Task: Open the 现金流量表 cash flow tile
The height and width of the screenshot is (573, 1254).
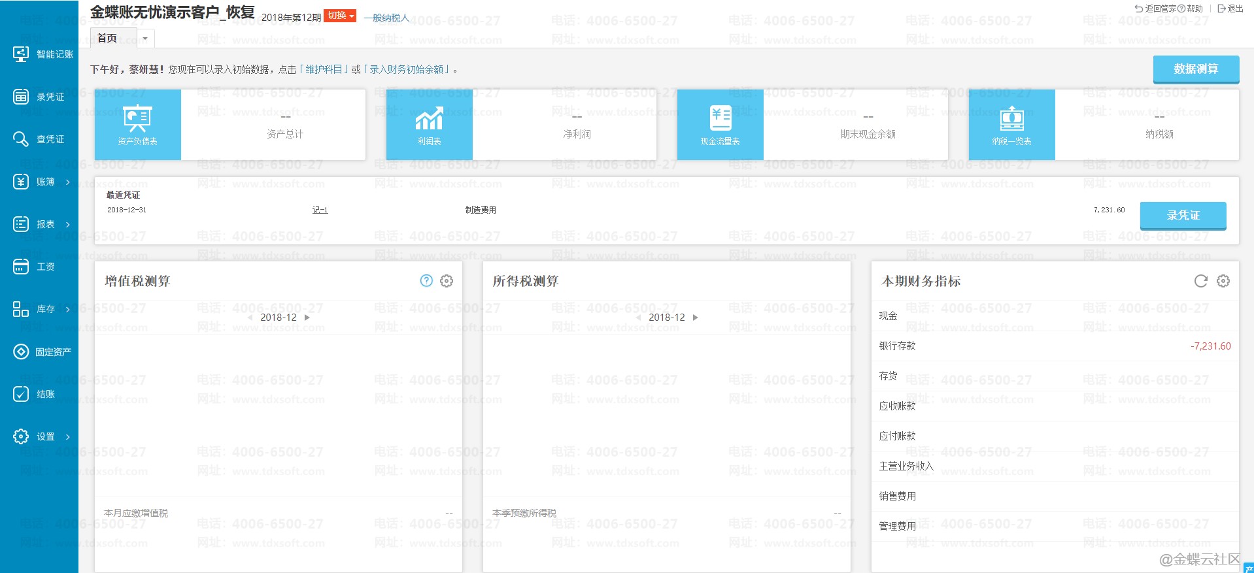Action: 720,125
